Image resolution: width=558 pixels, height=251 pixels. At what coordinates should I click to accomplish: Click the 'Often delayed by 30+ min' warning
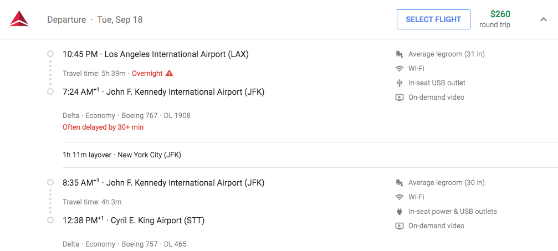[103, 127]
